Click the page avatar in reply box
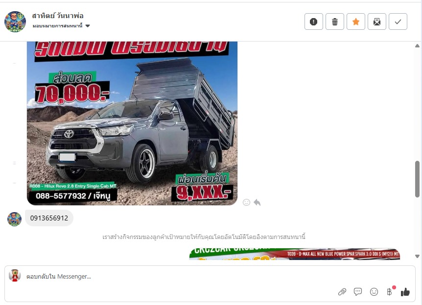Screen dimensions: 422x305 pos(15,275)
